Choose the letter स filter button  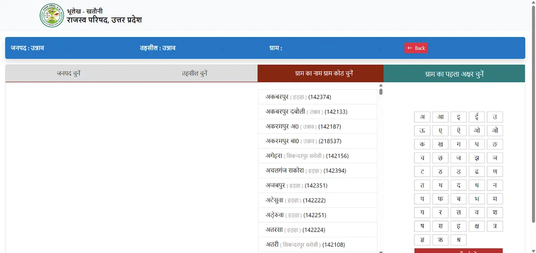(440, 226)
